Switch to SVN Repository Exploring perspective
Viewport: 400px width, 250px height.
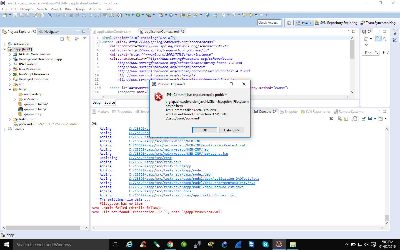pos(336,23)
